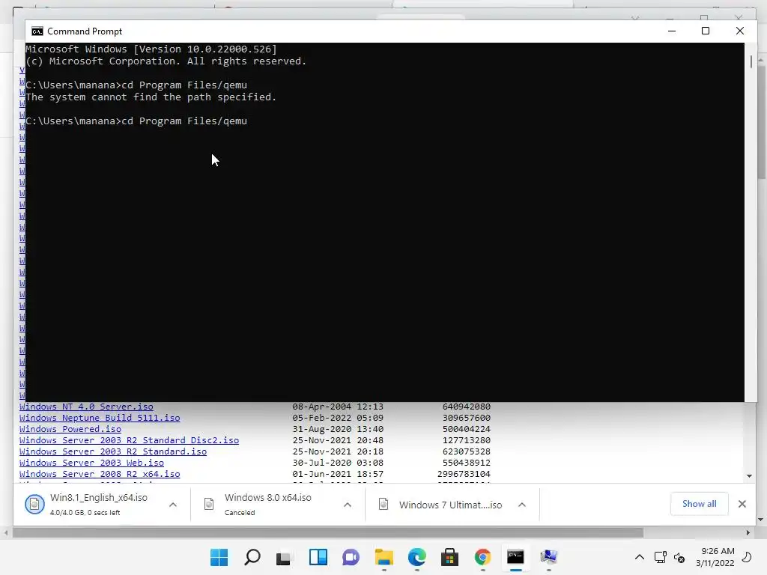Click the horizontal scrollbar right arrow
Viewport: 767px width, 575px height.
click(x=748, y=532)
